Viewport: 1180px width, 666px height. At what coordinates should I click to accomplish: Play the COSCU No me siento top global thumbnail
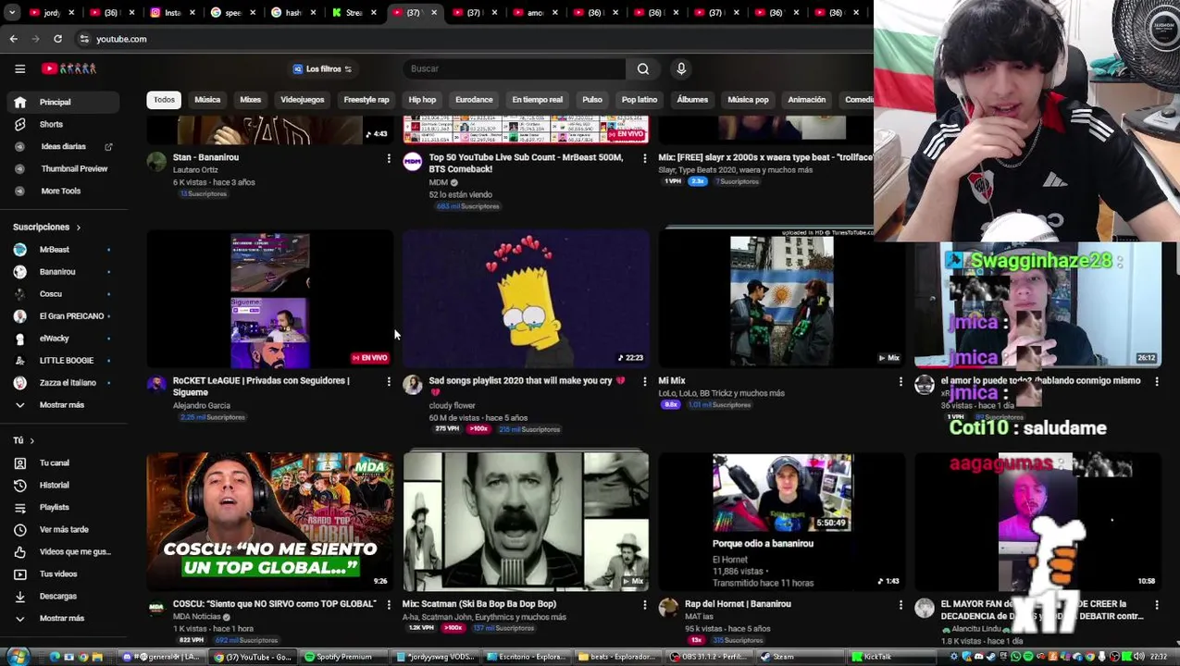269,522
